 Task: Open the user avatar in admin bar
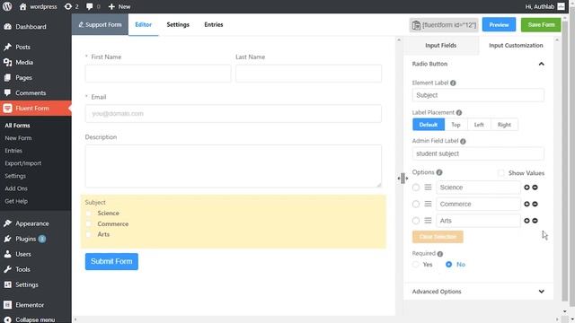[561, 6]
